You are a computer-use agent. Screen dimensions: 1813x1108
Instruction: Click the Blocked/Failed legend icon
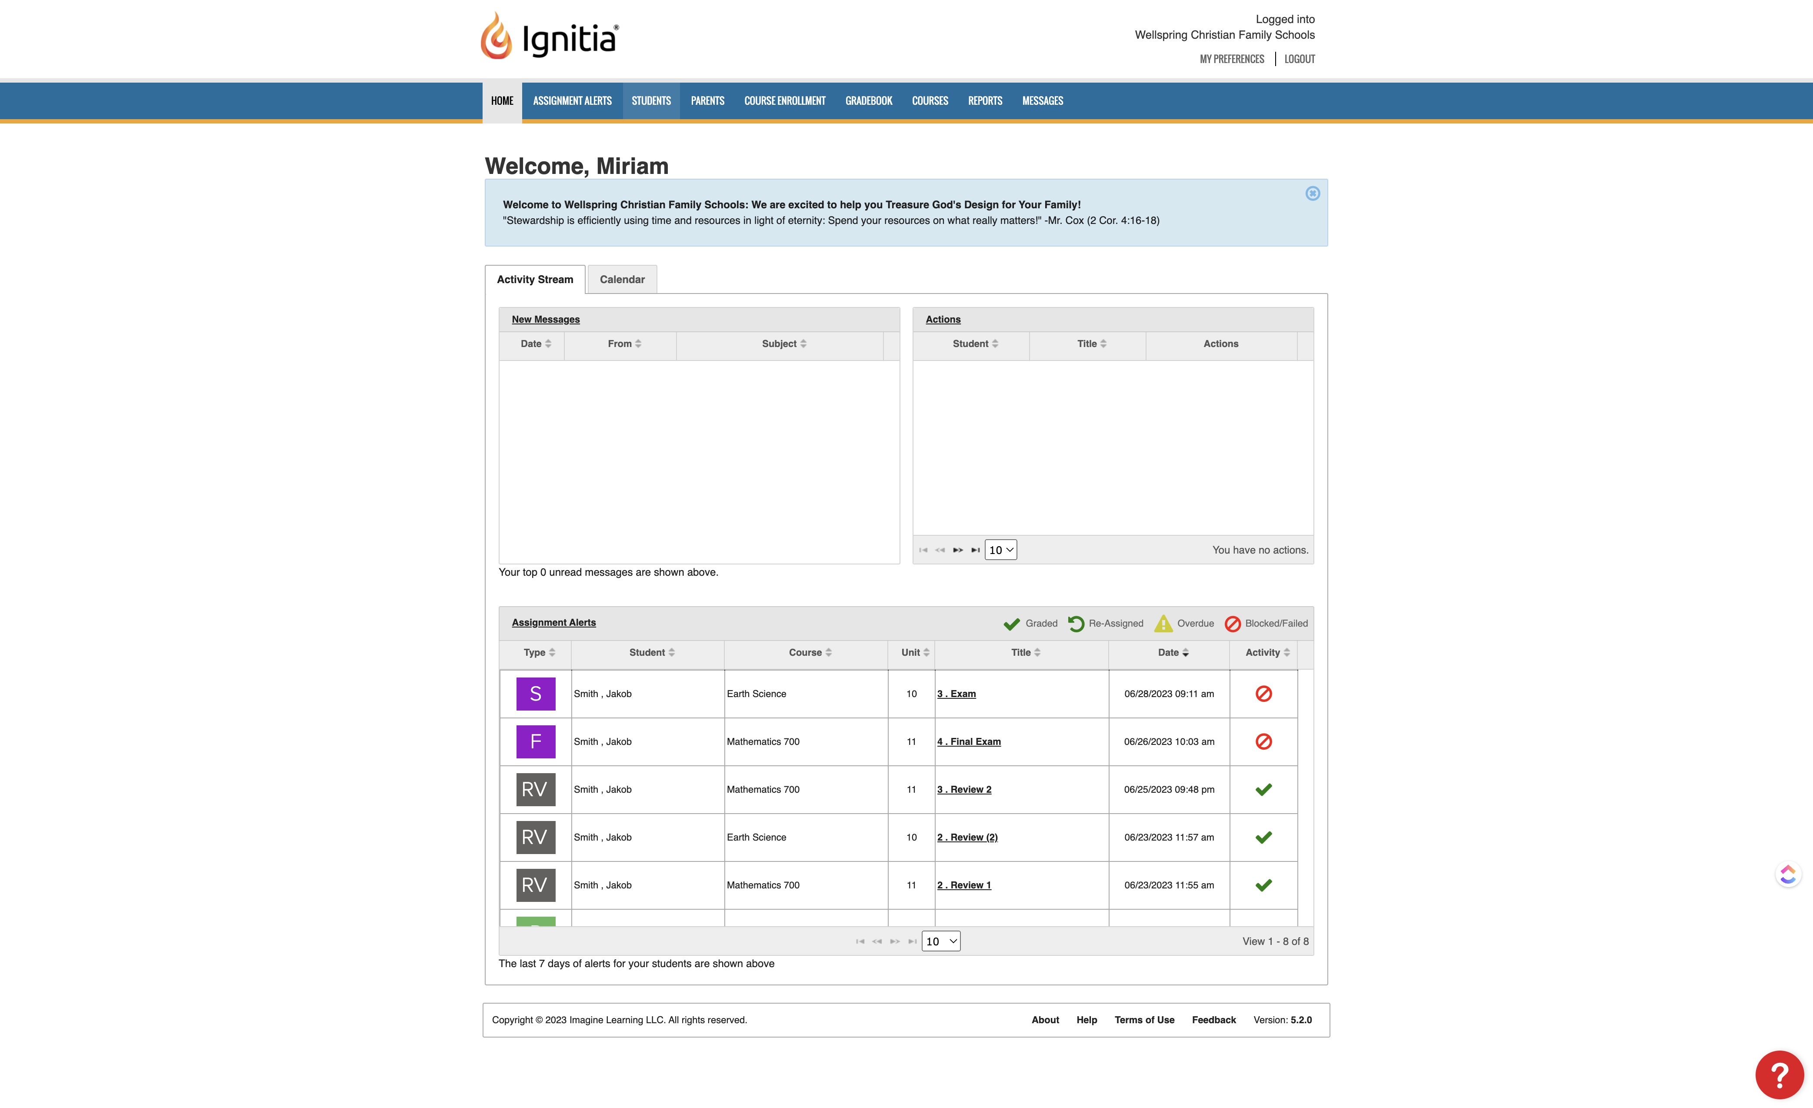(x=1233, y=624)
